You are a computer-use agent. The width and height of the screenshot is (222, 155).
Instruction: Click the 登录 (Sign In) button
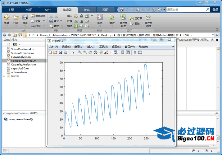(215, 10)
